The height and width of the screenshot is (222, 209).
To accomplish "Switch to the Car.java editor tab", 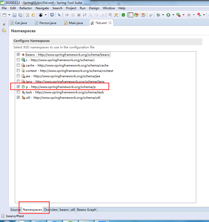I will (19, 23).
